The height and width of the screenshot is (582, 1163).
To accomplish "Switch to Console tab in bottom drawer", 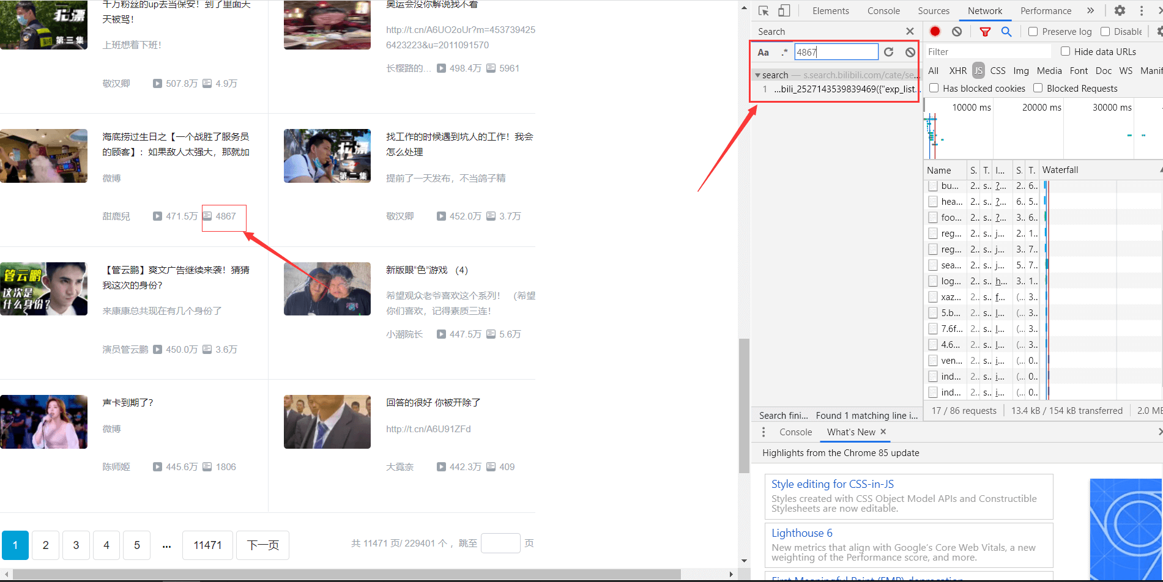I will pyautogui.click(x=795, y=432).
